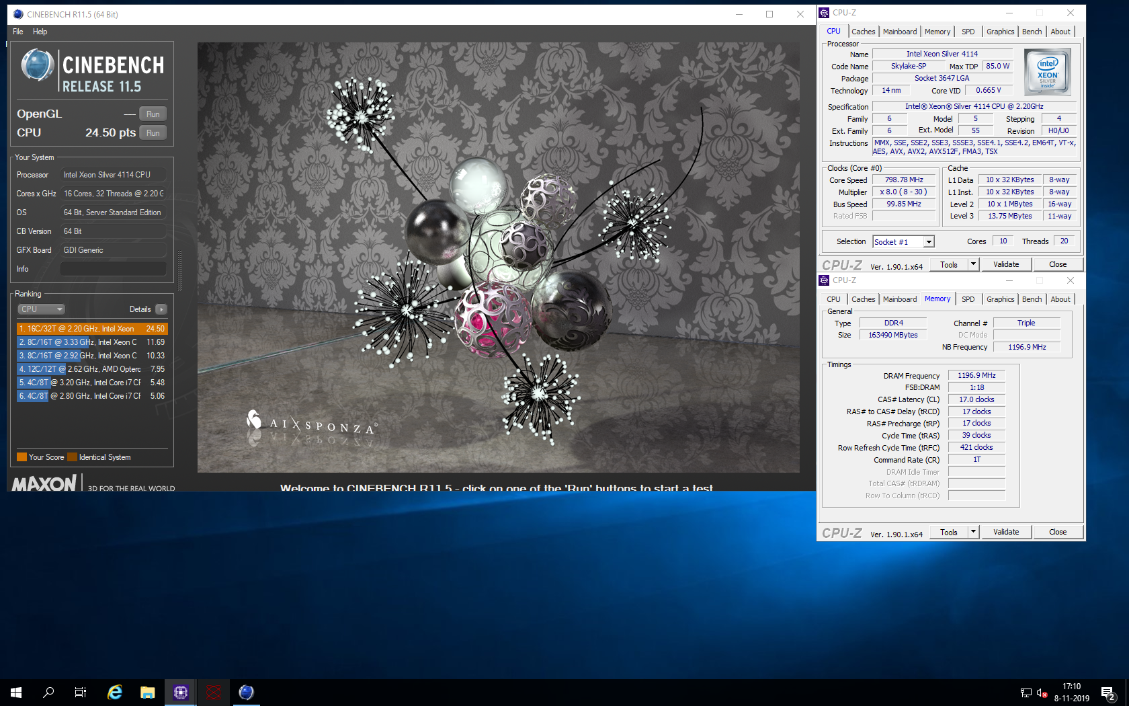Run the OpenGL benchmark
The width and height of the screenshot is (1129, 706).
[153, 114]
